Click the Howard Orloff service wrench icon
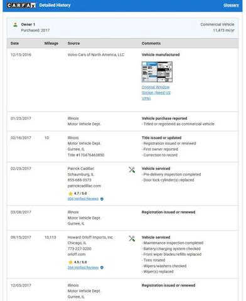This screenshot has height=301, width=246. click(132, 238)
